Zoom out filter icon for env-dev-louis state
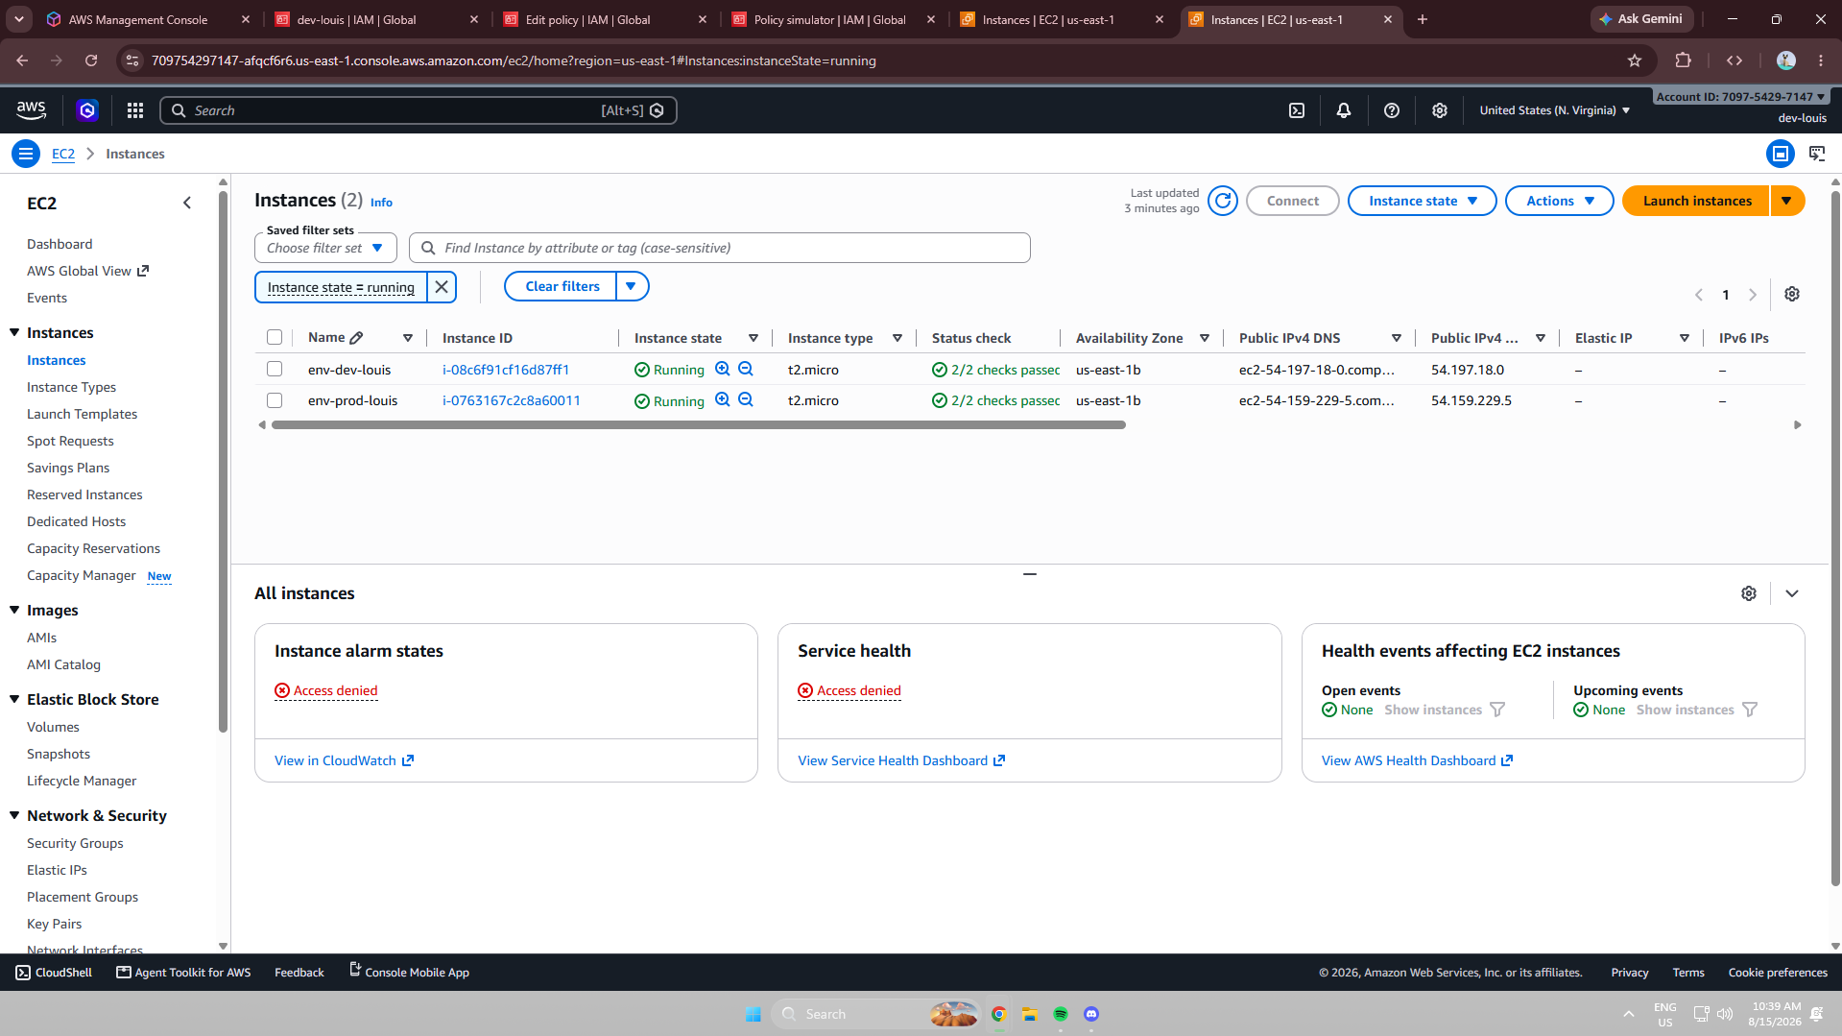1842x1036 pixels. 746,369
